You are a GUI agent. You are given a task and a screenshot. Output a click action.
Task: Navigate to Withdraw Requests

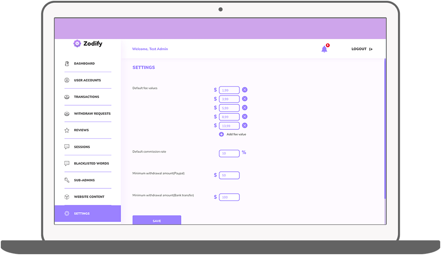[x=92, y=114]
